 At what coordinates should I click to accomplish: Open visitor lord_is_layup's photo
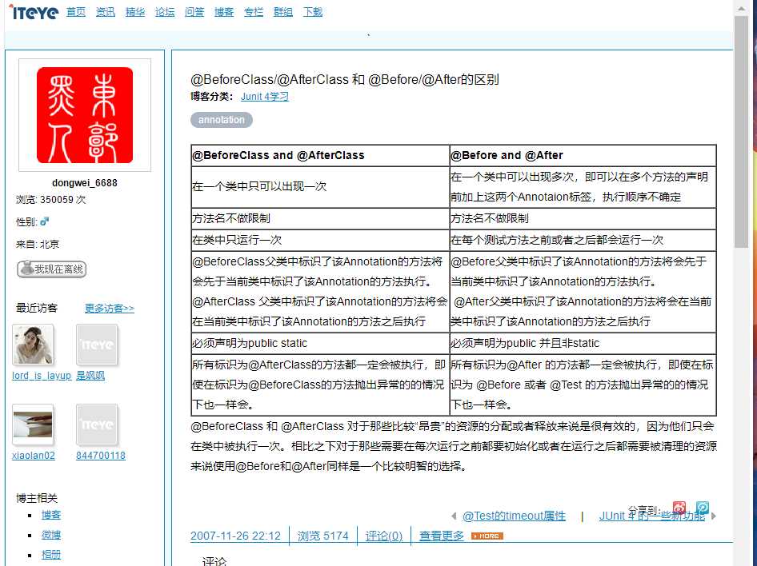point(33,345)
